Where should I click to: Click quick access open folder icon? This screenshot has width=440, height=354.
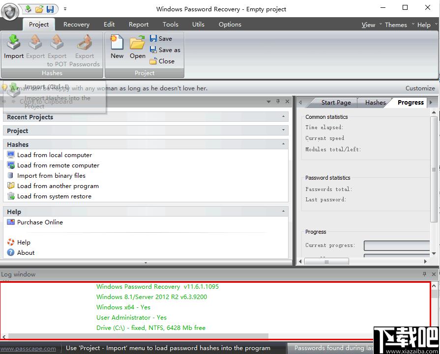tap(39, 9)
